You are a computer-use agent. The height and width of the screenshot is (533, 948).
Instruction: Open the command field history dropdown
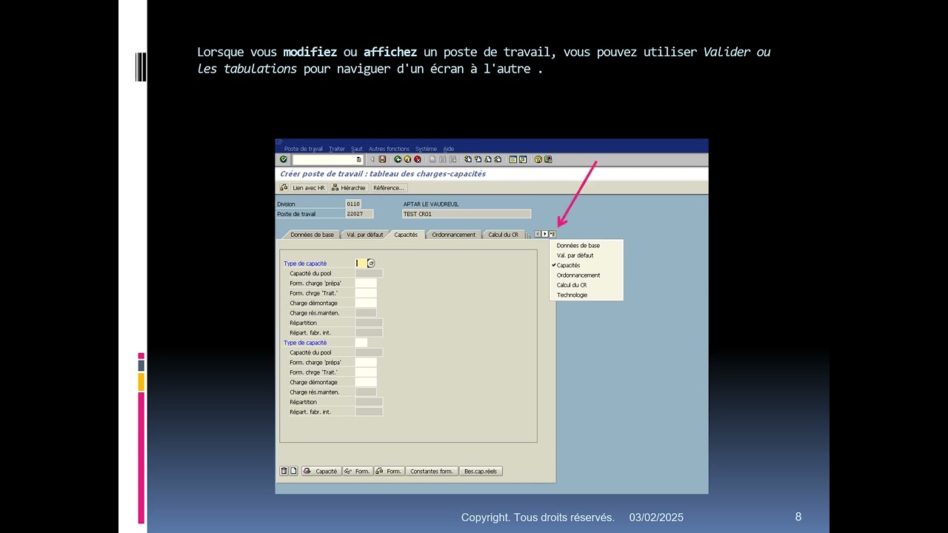click(x=358, y=159)
